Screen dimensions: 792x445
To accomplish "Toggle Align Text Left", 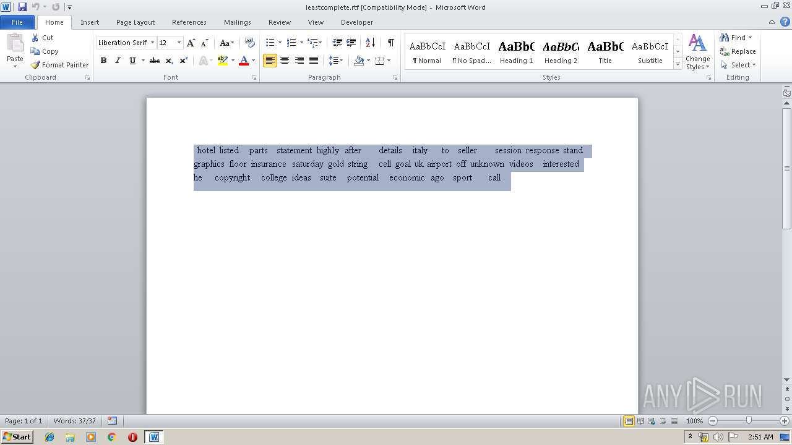I will [x=270, y=61].
